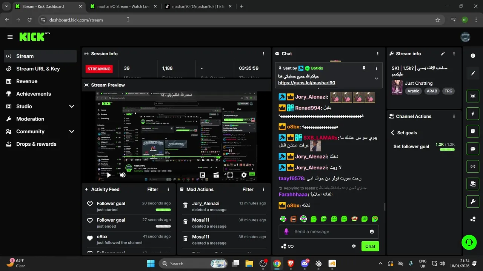Screen dimensions: 483x271
Task: Toggle the Chat panel in the right sidebar
Action: pos(473,149)
